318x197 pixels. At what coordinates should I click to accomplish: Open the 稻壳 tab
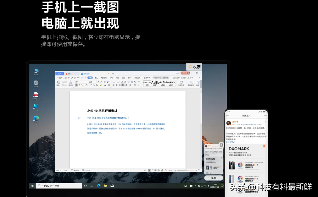point(72,74)
